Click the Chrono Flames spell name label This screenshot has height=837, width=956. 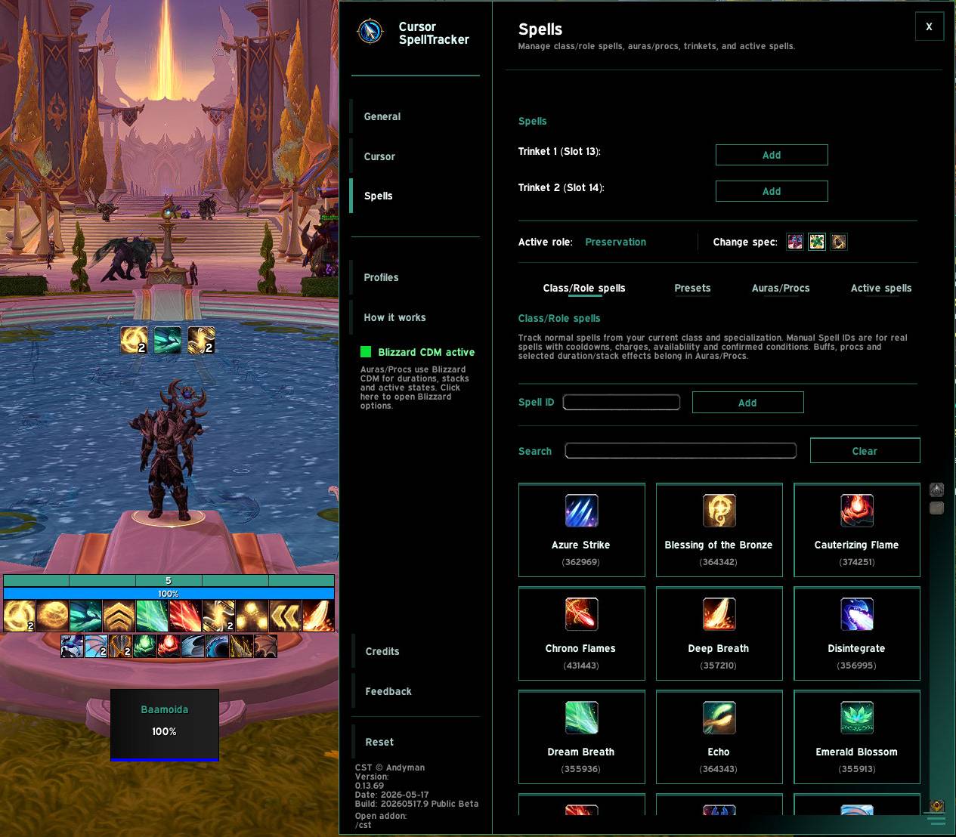580,648
